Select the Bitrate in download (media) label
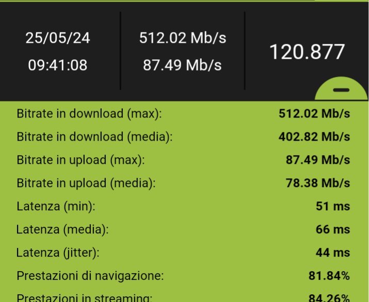Viewport: 369px width, 302px height. (x=94, y=137)
